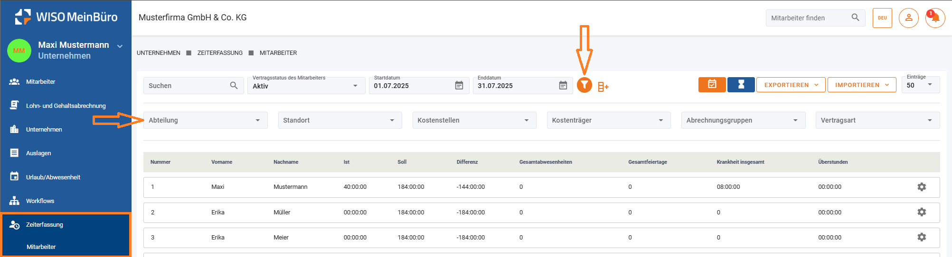The image size is (952, 257).
Task: Open settings gear for Maxi Mustermann row
Action: [921, 187]
